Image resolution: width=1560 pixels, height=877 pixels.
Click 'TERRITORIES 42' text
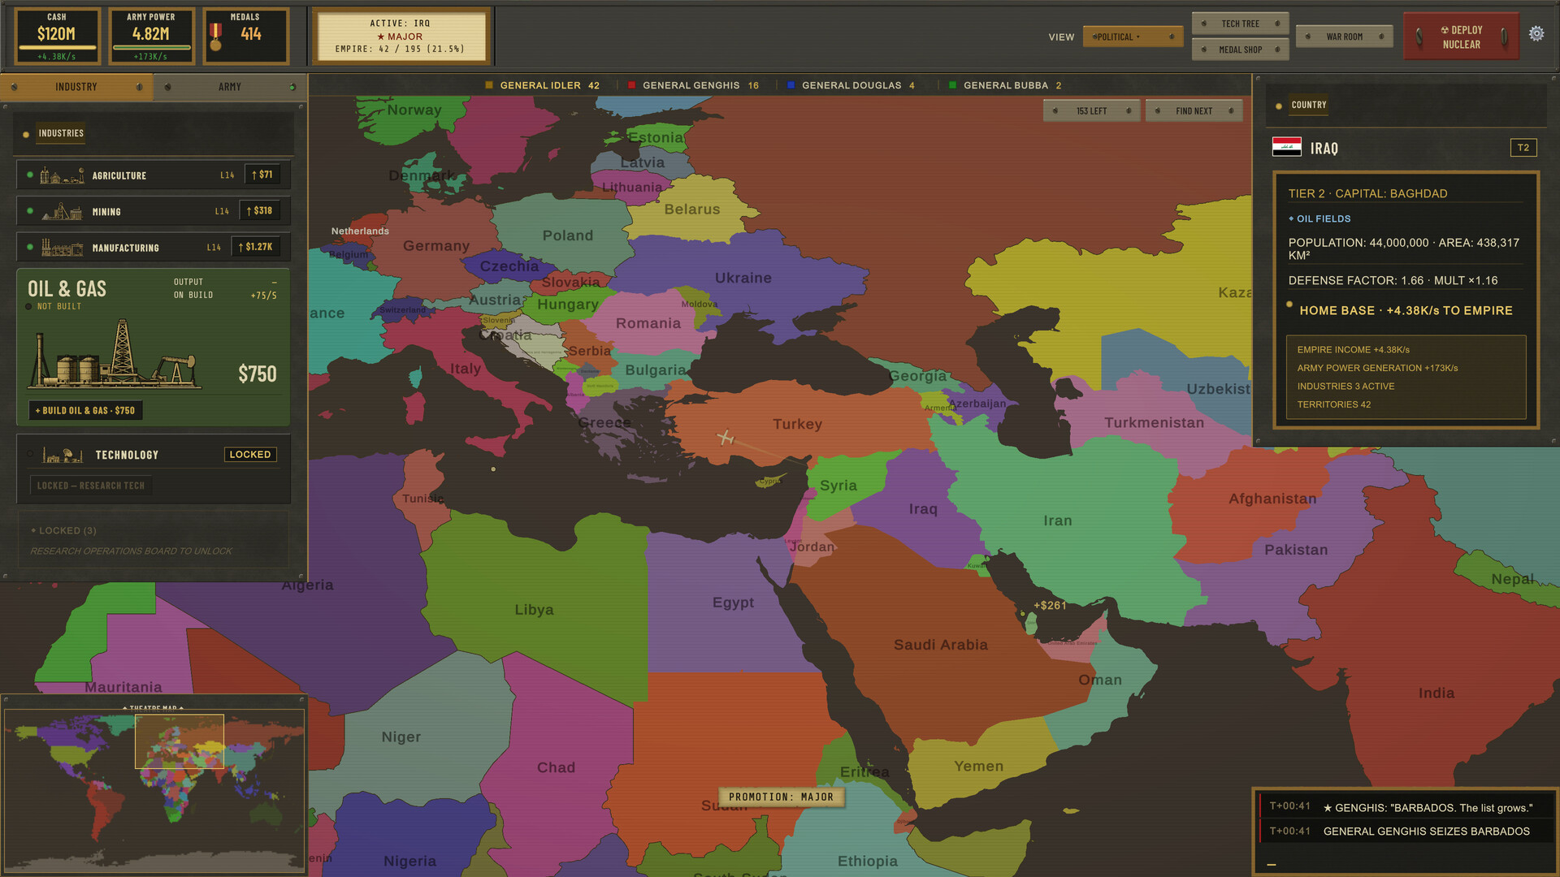coord(1333,404)
